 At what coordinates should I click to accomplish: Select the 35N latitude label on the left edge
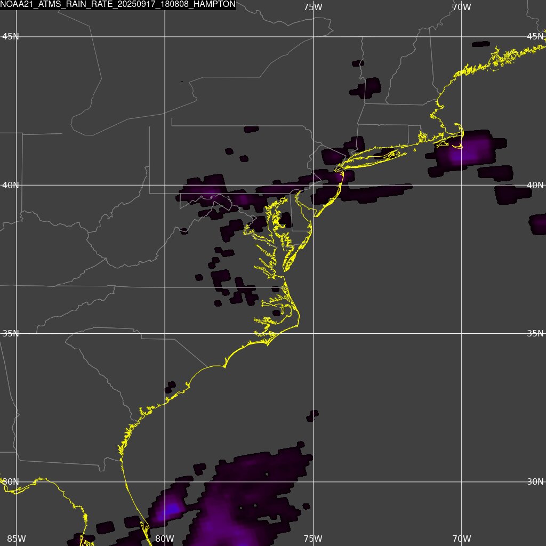point(11,334)
